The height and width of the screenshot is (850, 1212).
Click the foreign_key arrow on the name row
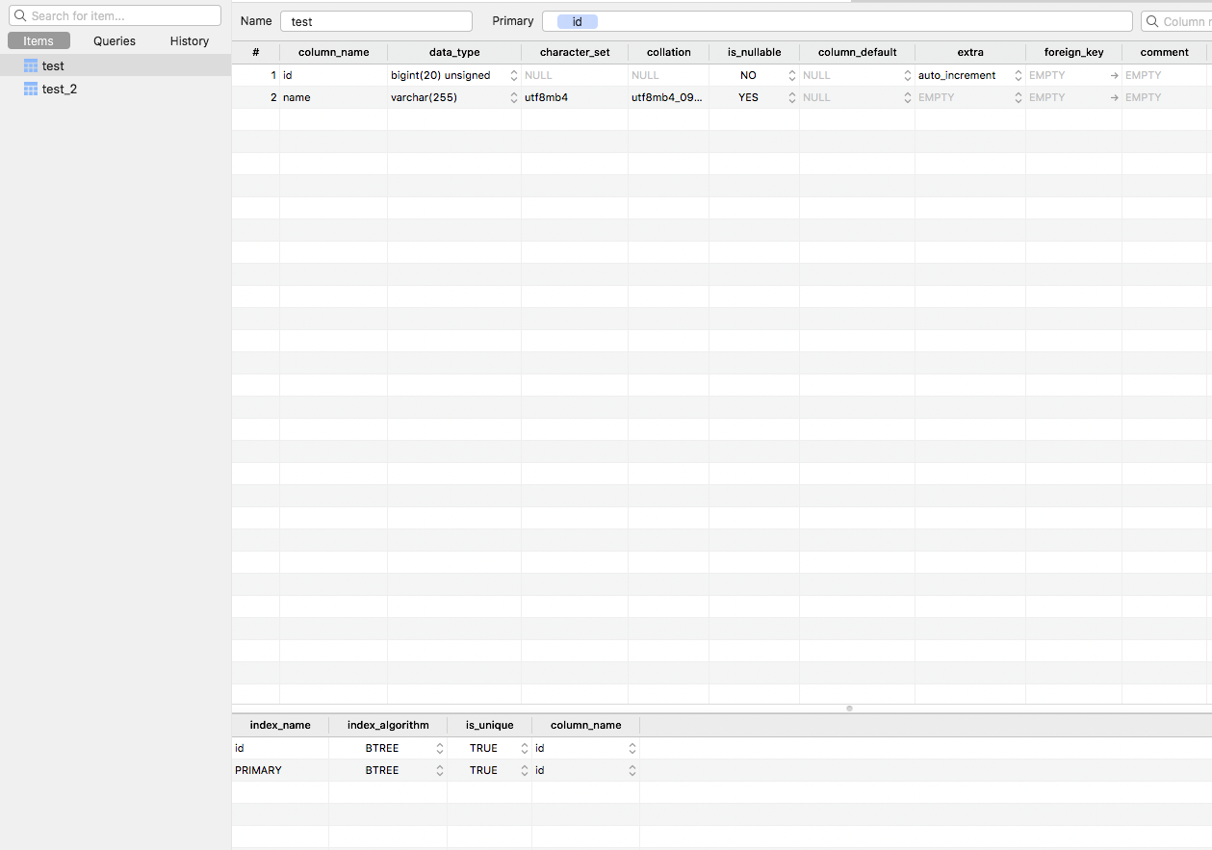click(x=1114, y=96)
